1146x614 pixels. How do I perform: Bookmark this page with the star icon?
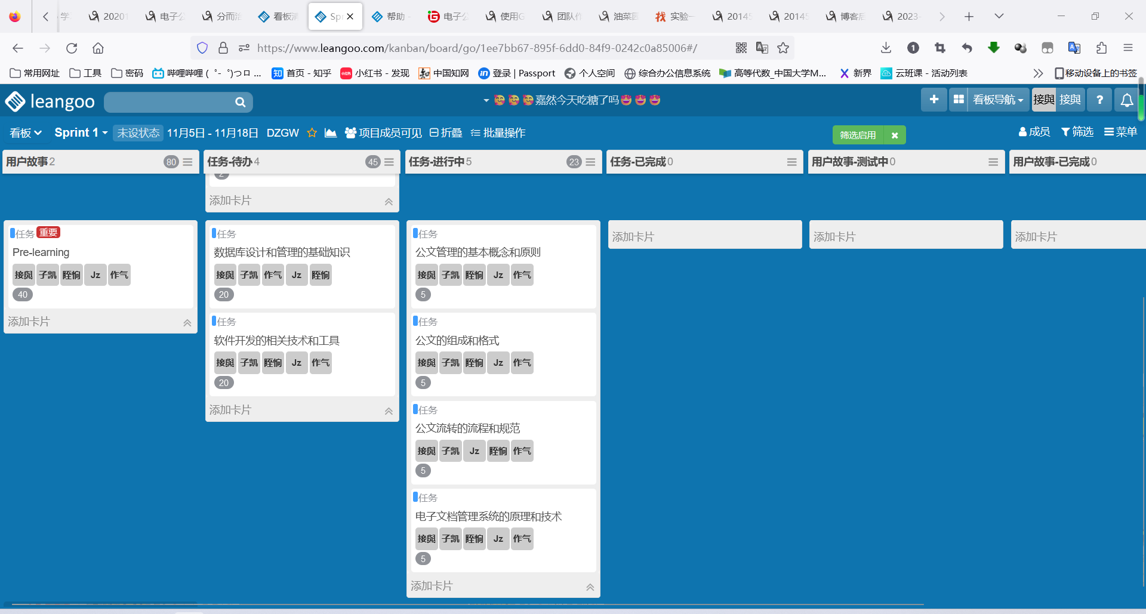[783, 48]
